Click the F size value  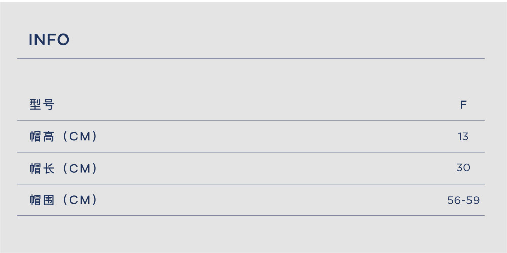pyautogui.click(x=463, y=105)
